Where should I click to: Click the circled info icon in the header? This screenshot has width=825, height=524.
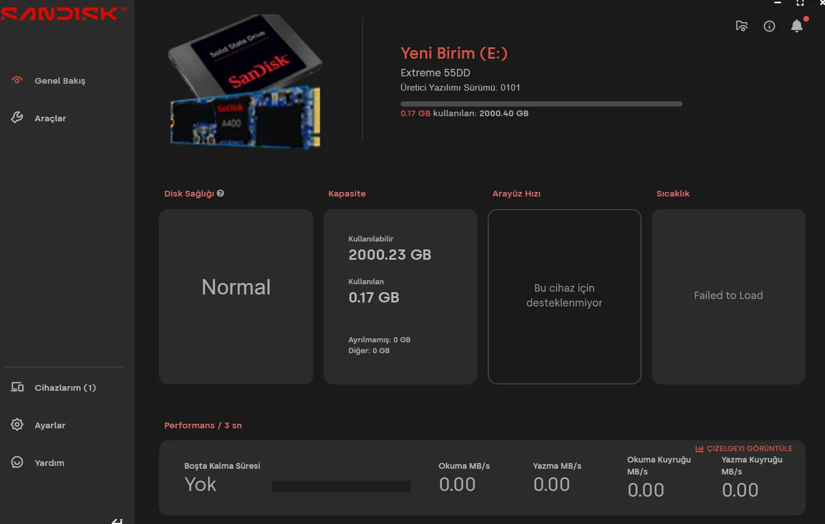point(769,26)
